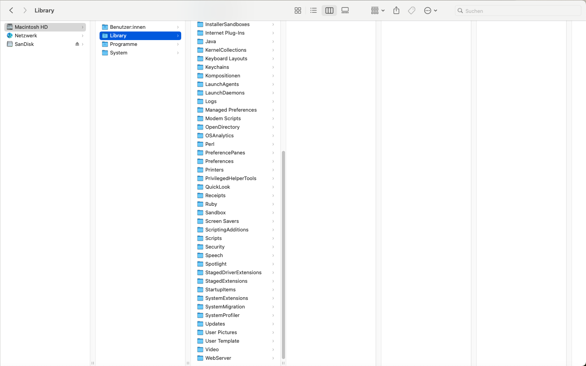Click the Scripts folder icon
Screen dimensions: 586x366
pos(200,238)
